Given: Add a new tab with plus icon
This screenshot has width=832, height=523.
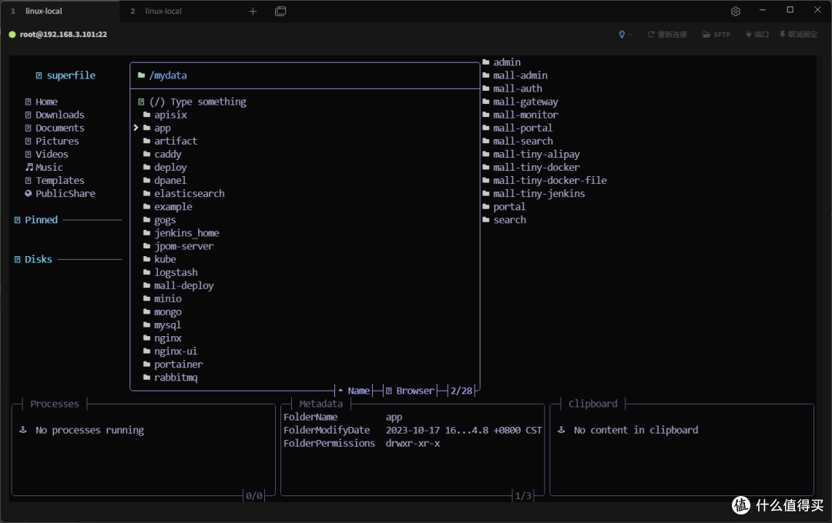Looking at the screenshot, I should pyautogui.click(x=253, y=11).
